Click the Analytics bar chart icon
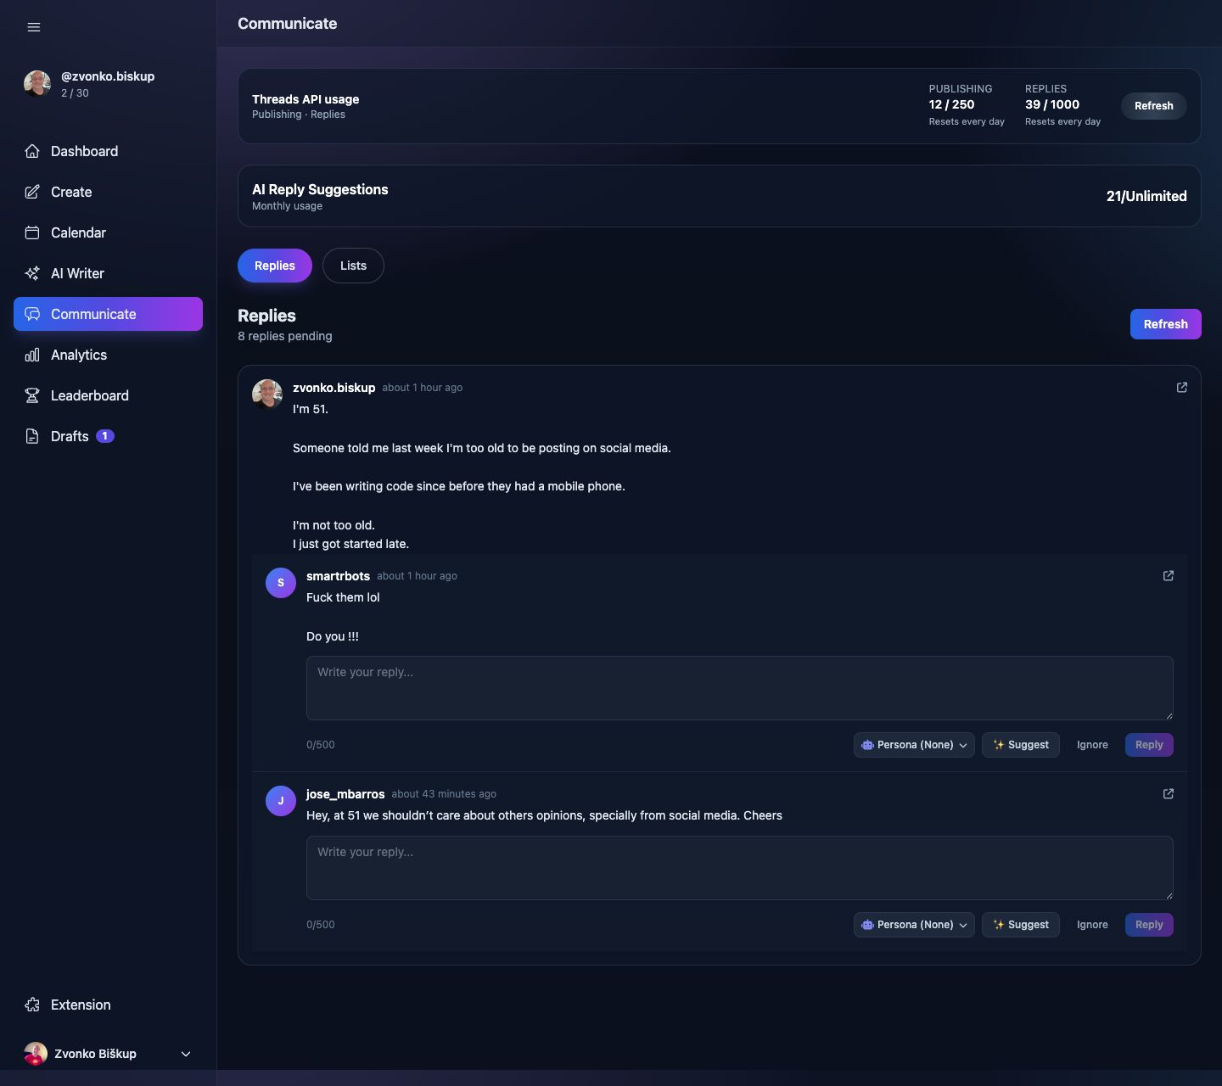This screenshot has height=1086, width=1222. (x=32, y=355)
